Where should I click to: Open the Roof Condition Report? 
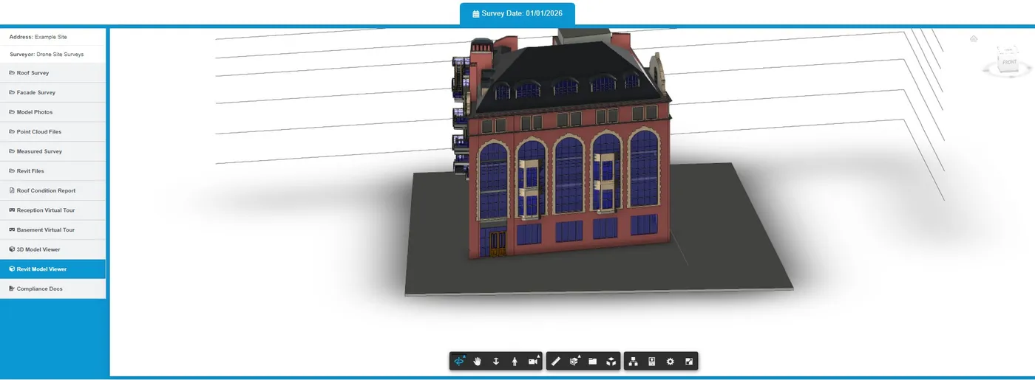click(x=52, y=190)
